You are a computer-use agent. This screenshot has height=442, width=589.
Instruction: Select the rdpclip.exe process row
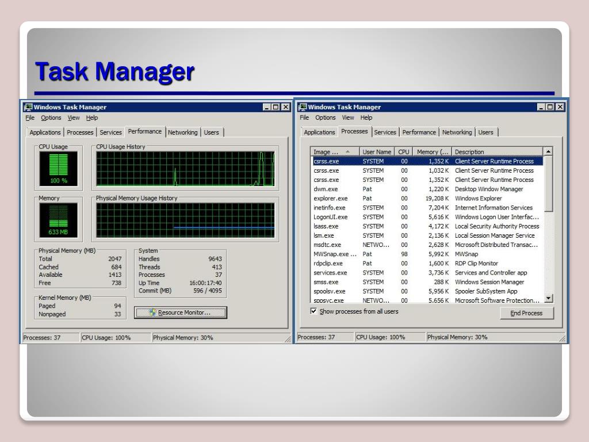(x=427, y=264)
